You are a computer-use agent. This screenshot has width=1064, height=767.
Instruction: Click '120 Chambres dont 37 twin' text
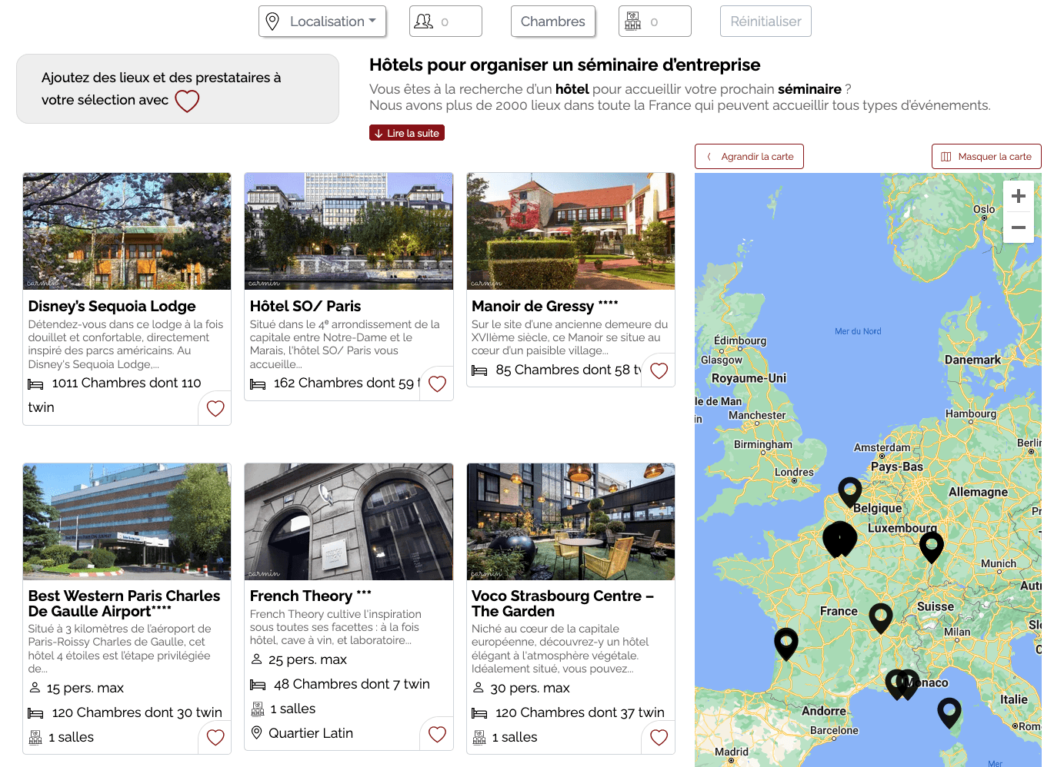(580, 712)
